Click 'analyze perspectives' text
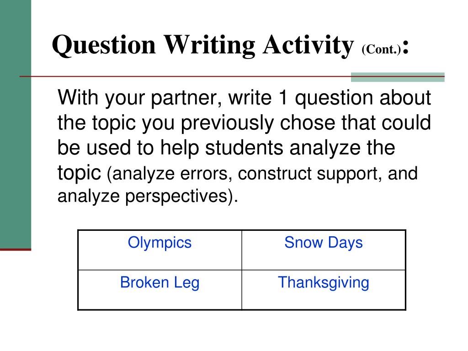Image resolution: width=468 pixels, height=351 pixels. pos(143,197)
